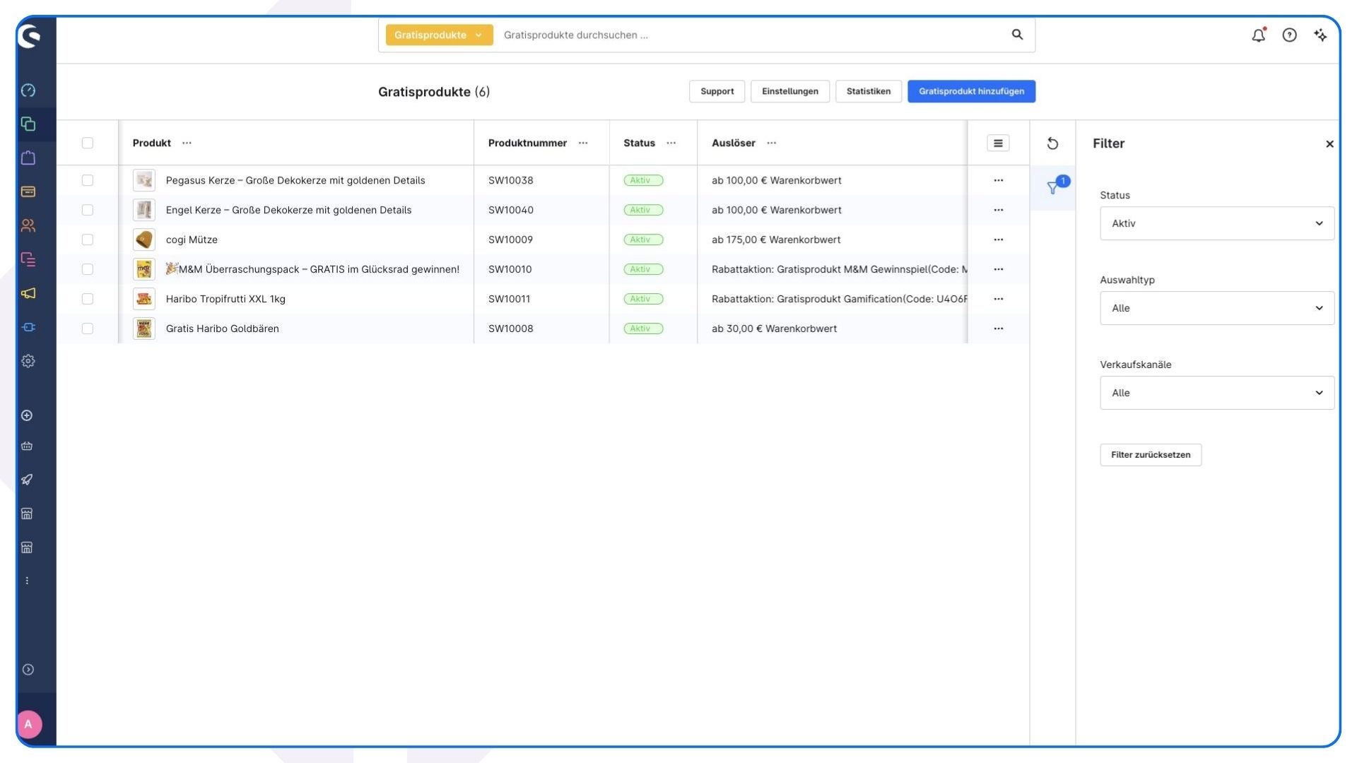This screenshot has width=1357, height=763.
Task: Open row actions for Gratis Haribo Goldbären
Action: (x=998, y=329)
